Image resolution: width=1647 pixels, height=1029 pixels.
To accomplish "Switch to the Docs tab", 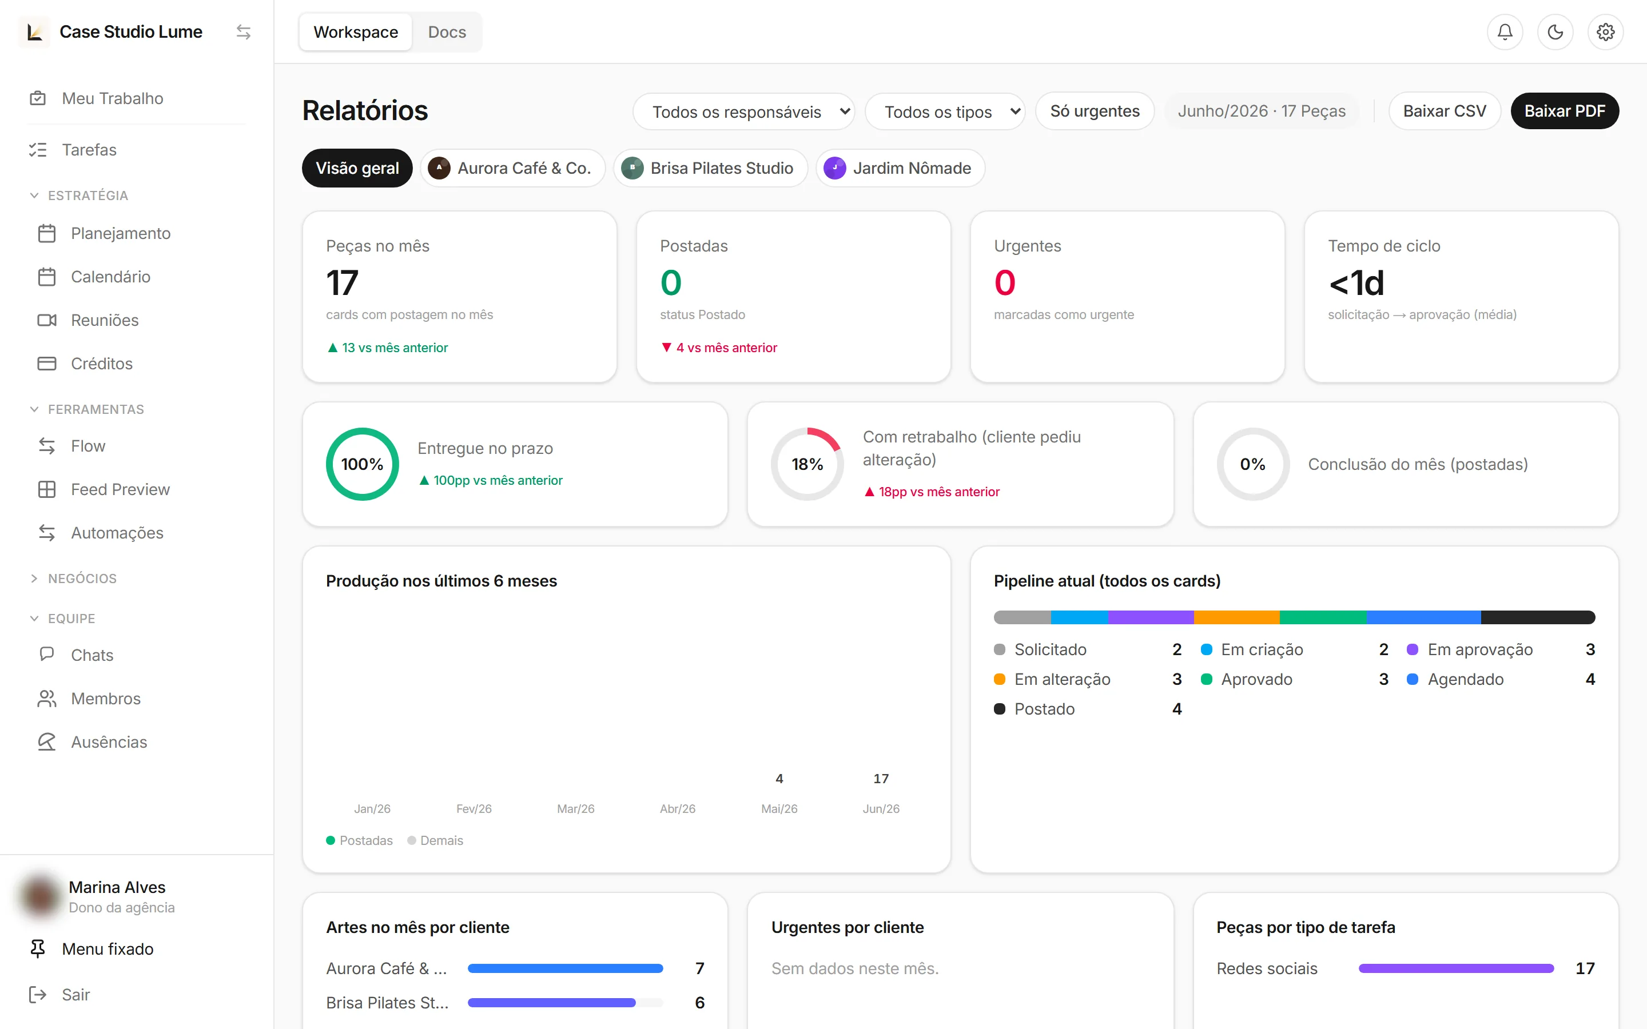I will (447, 32).
